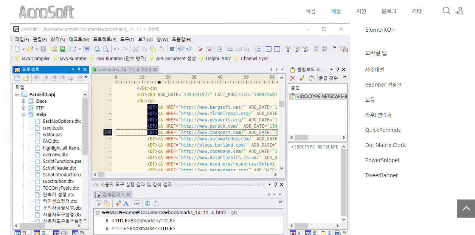The height and width of the screenshot is (235, 475).
Task: Toggle the pin on search results panel
Action: pos(276,184)
